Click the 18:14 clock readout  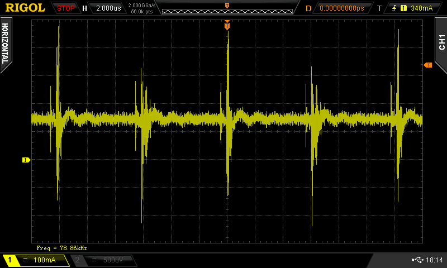tap(434, 260)
